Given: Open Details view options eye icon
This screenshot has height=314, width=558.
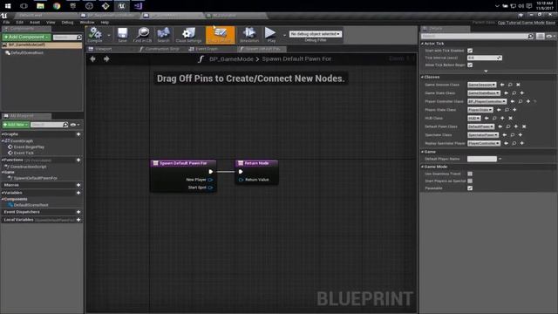Looking at the screenshot, I should (x=550, y=36).
